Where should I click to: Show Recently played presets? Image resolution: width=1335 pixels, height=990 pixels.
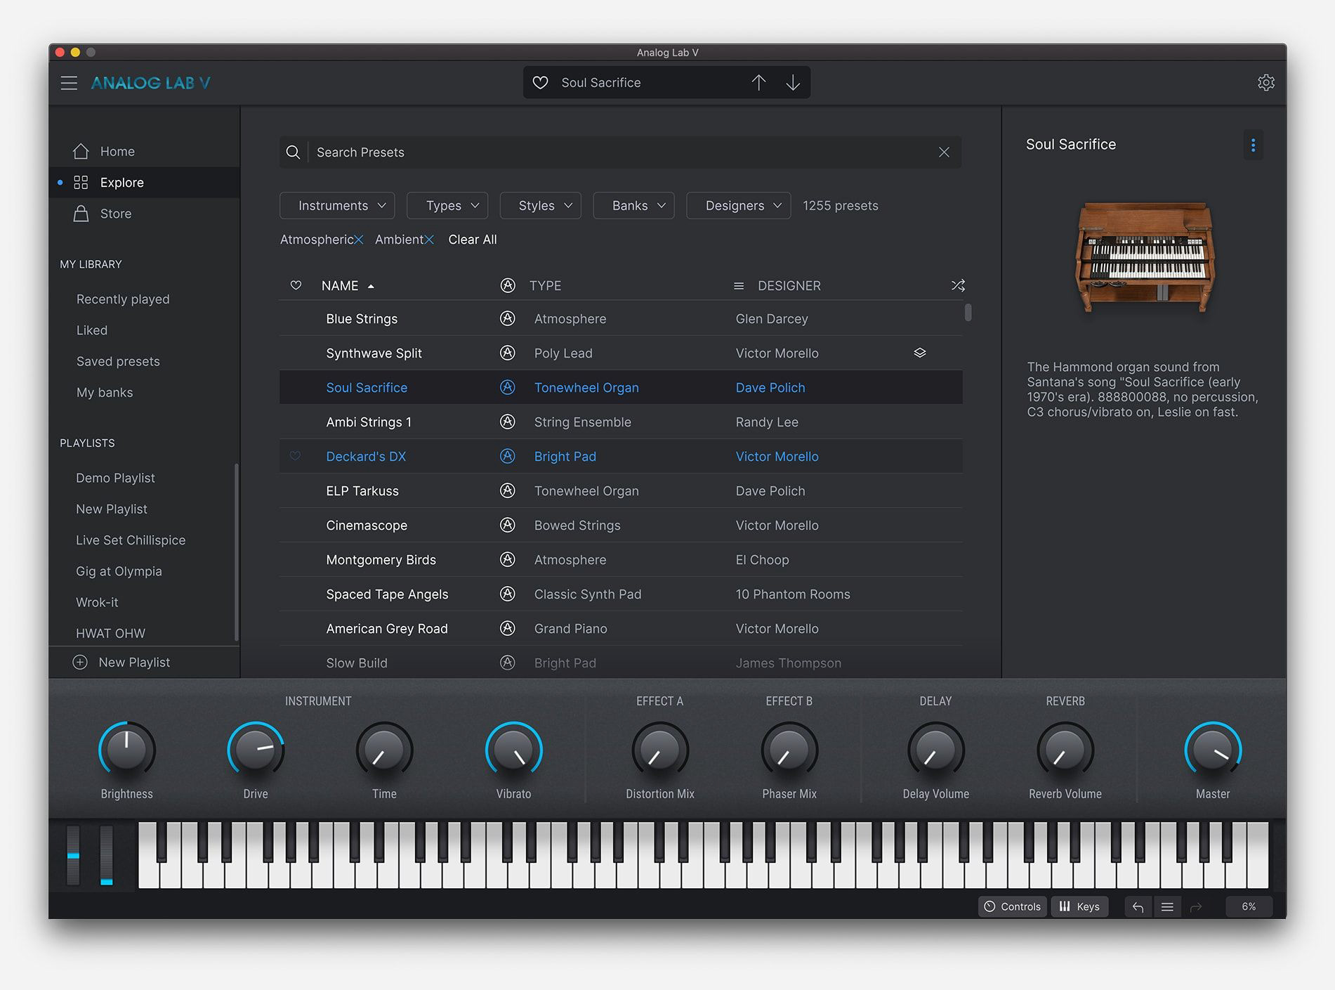123,299
